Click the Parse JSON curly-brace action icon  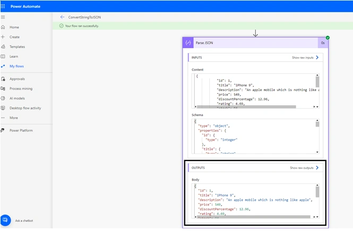point(188,43)
